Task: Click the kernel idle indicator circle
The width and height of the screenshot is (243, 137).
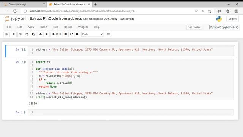Action: pos(237,27)
